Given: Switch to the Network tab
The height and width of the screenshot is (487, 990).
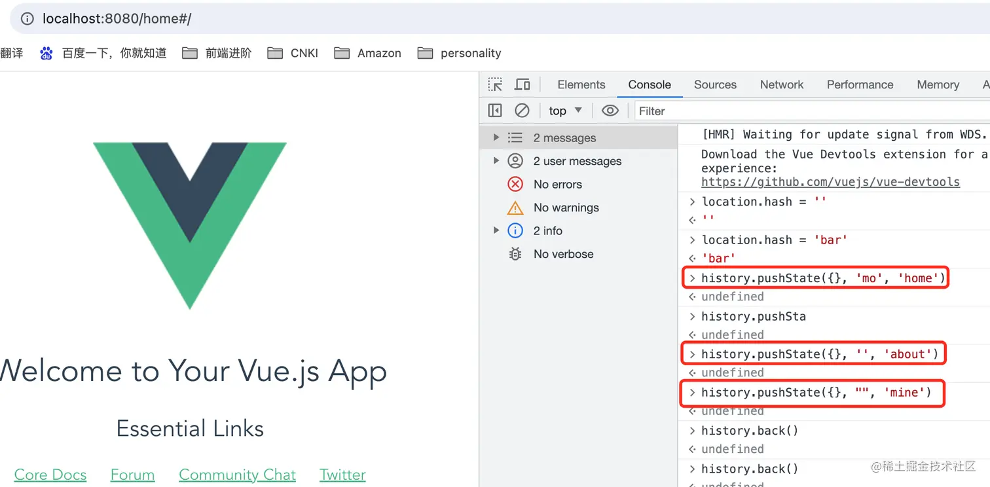Looking at the screenshot, I should click(782, 84).
